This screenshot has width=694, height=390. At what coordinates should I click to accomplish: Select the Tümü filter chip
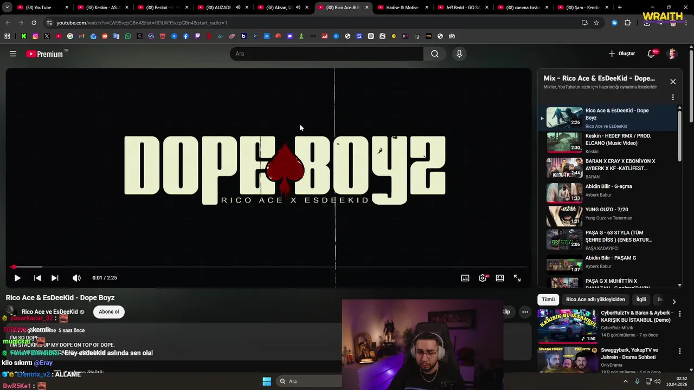click(548, 300)
